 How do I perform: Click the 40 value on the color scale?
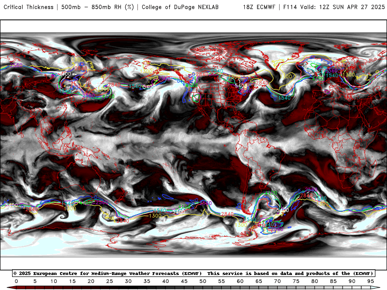(165, 281)
